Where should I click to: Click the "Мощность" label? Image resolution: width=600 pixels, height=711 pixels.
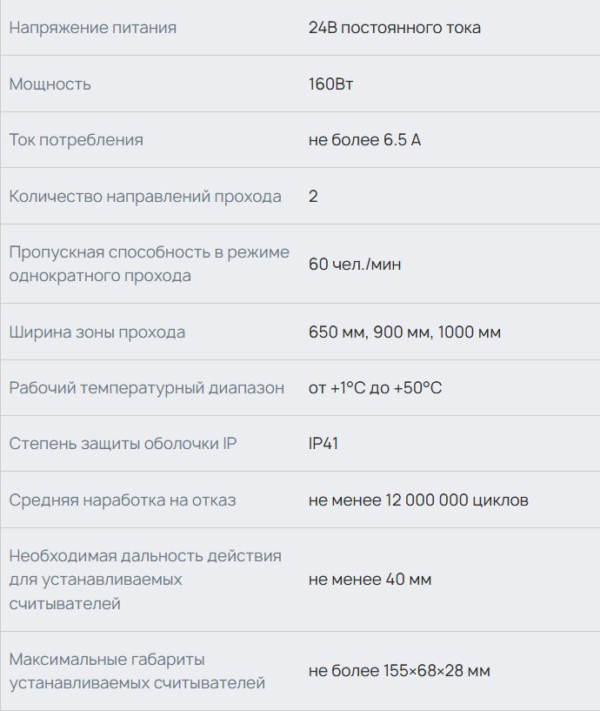pos(50,84)
